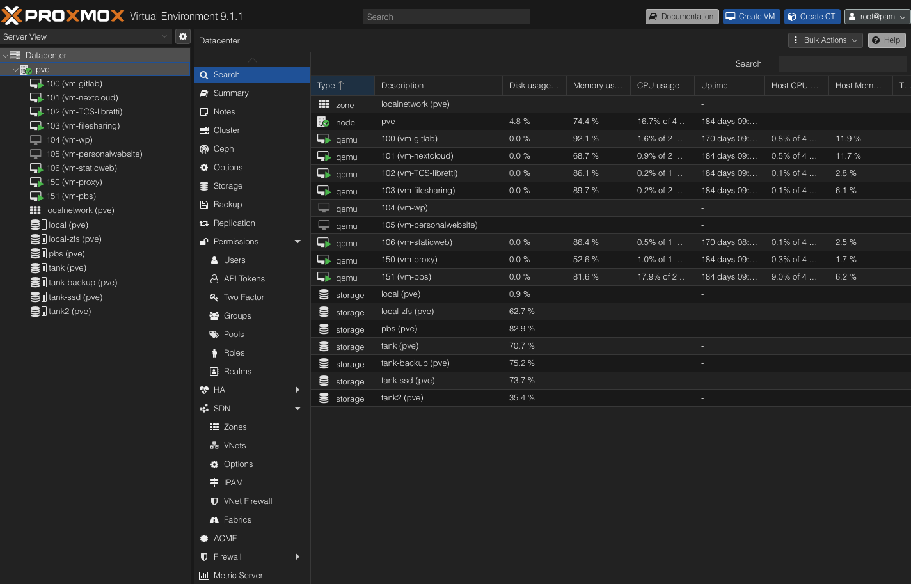Collapse the Permissions submenu arrow
The width and height of the screenshot is (911, 584).
(x=297, y=242)
